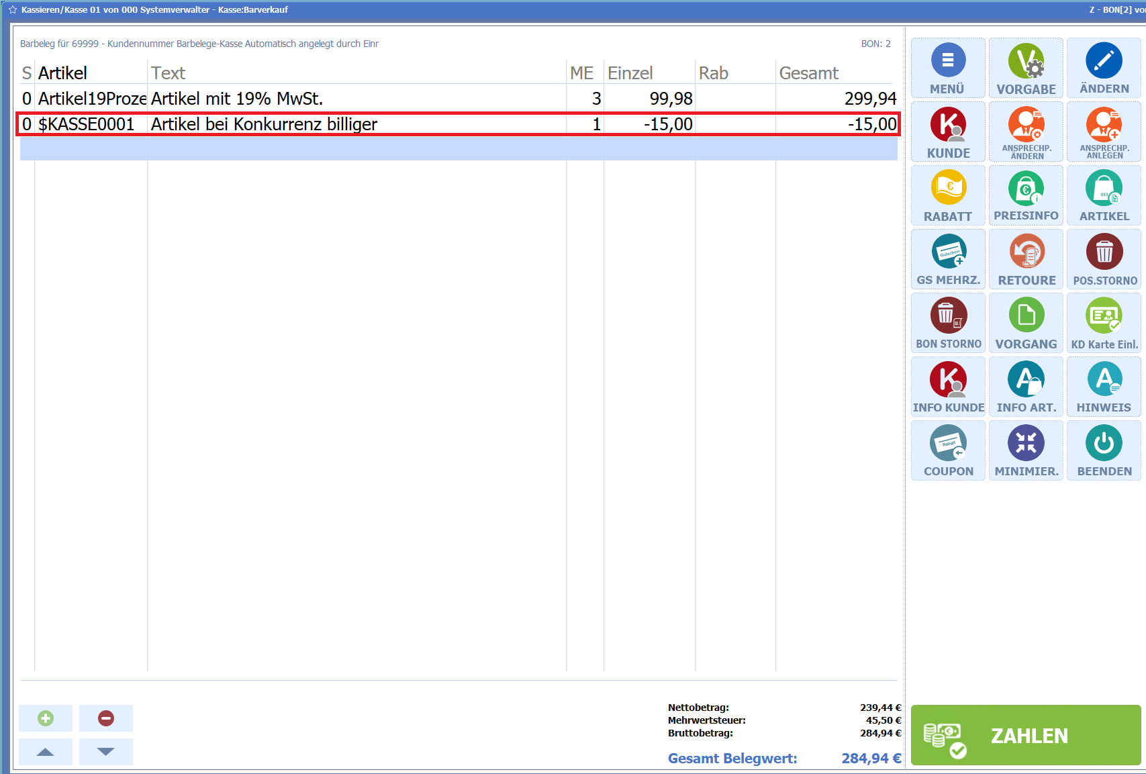Open the KUNDE customer selection
This screenshot has height=774, width=1146.
948,132
